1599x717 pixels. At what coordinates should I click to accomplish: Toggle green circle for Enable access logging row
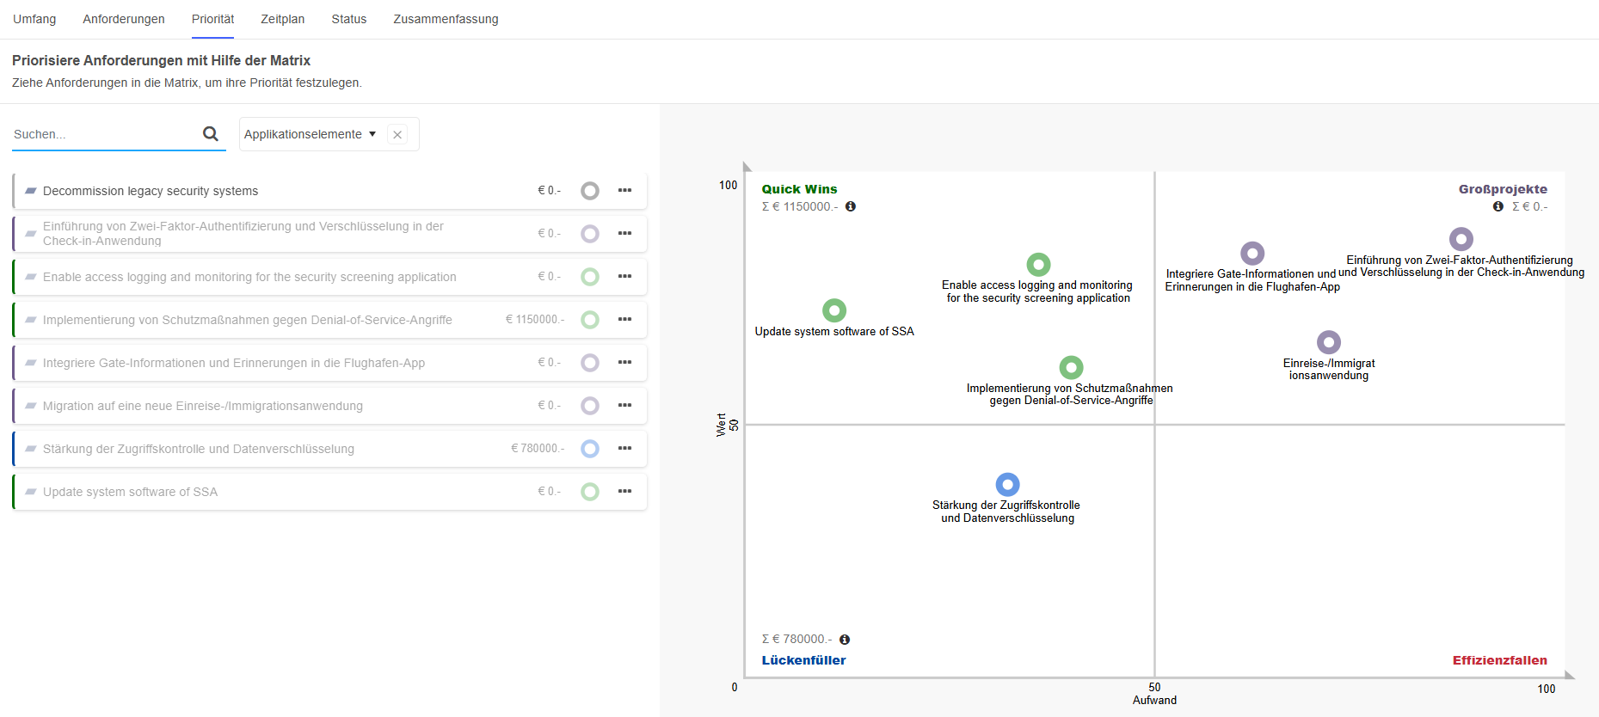click(x=590, y=277)
